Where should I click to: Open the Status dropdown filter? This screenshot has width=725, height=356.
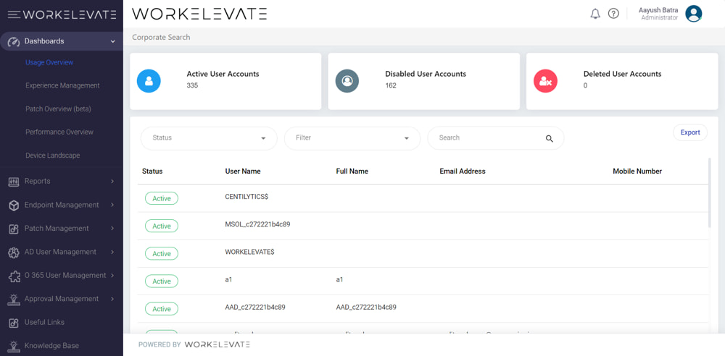coord(209,138)
